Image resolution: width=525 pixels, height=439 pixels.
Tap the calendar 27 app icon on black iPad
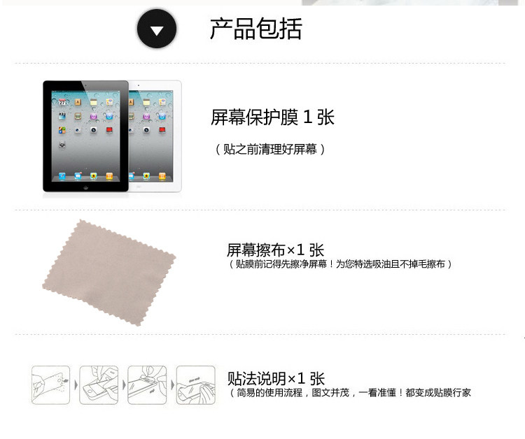(x=62, y=102)
